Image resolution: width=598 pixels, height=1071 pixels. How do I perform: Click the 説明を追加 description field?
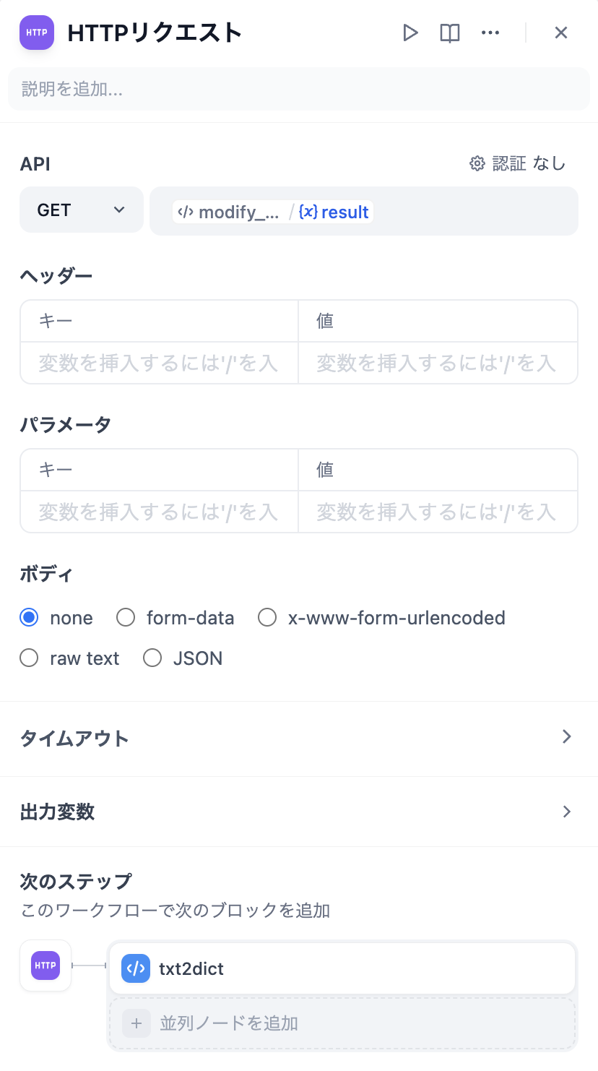pos(298,89)
